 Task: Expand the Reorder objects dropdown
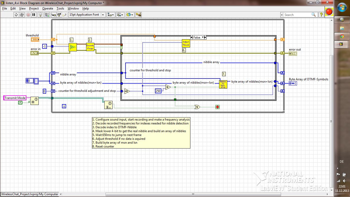[130, 15]
